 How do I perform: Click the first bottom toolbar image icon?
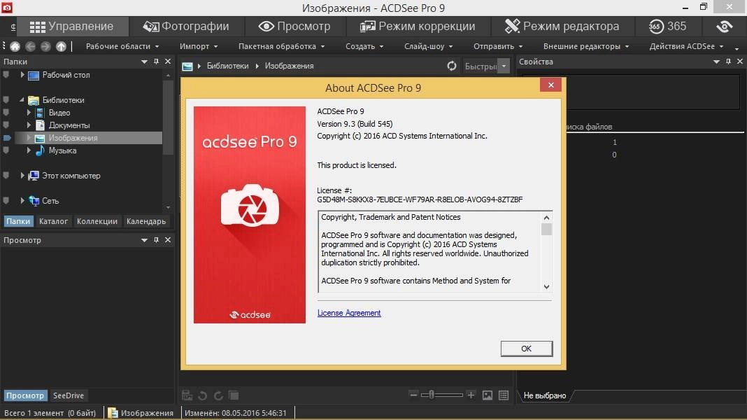click(x=187, y=395)
